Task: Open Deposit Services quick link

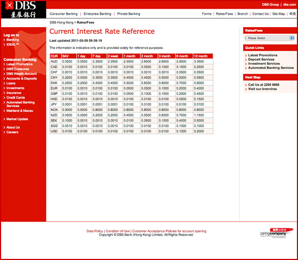Action: click(261, 60)
